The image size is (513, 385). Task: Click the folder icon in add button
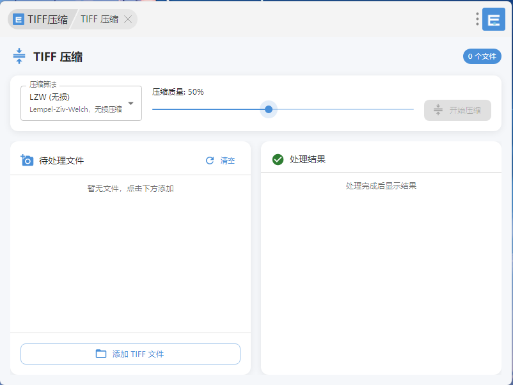click(101, 354)
